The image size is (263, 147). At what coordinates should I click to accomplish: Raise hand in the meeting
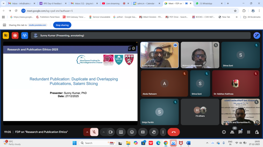(x=154, y=132)
